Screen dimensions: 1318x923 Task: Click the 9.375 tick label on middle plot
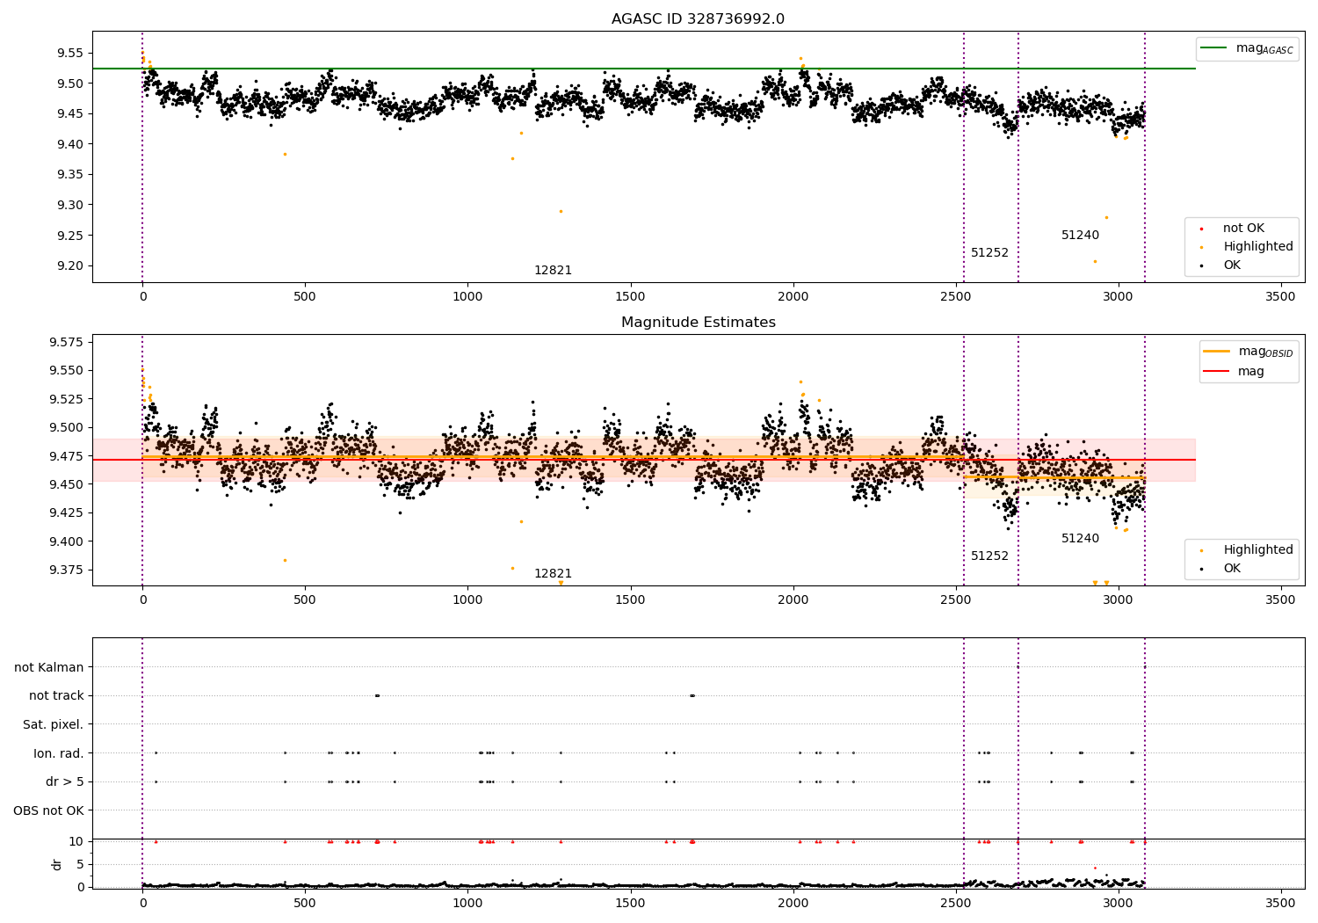[65, 571]
